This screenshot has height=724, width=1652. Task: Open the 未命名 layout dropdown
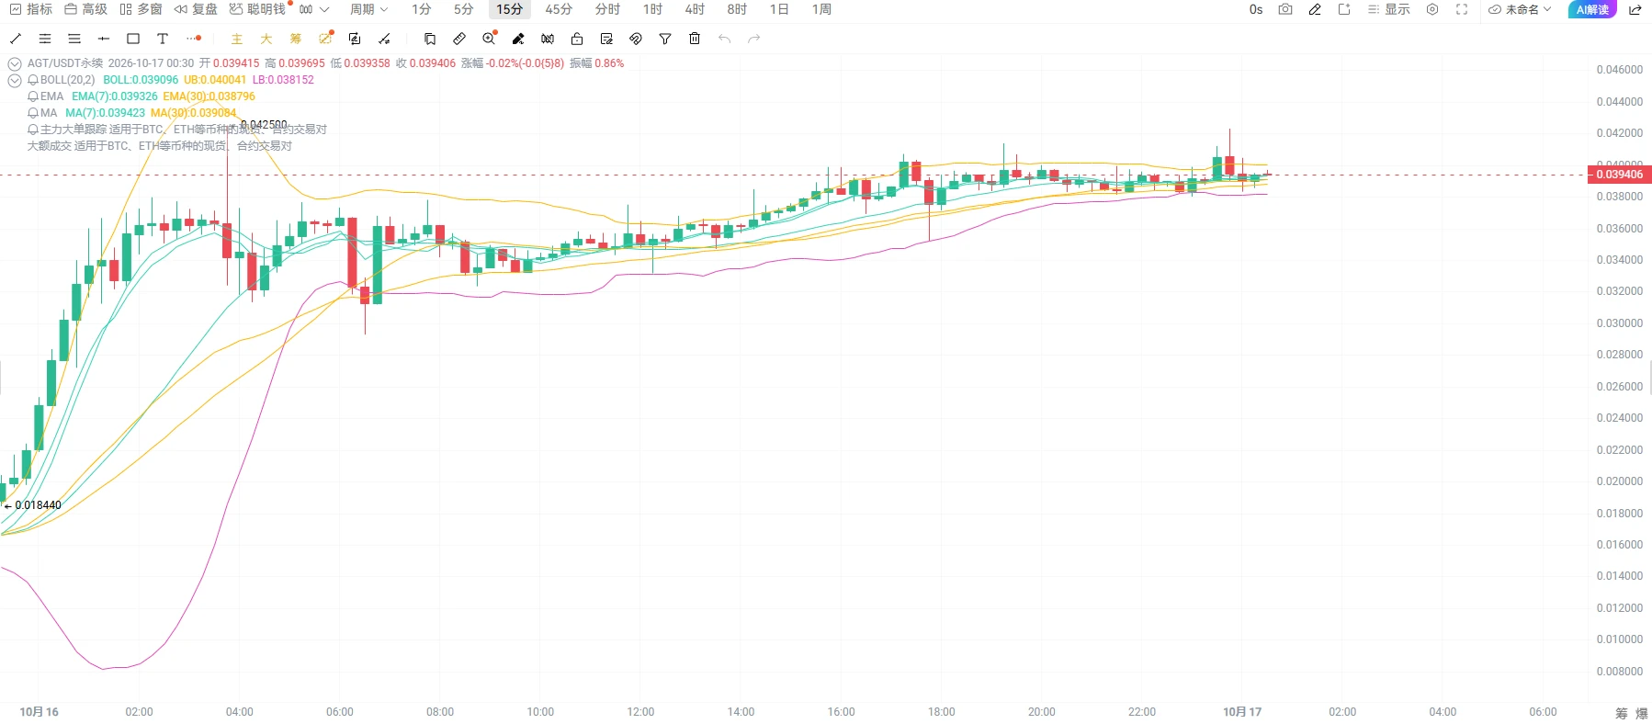click(x=1520, y=9)
